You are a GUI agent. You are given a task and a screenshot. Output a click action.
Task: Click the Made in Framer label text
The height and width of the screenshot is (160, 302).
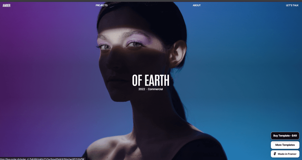(287, 154)
